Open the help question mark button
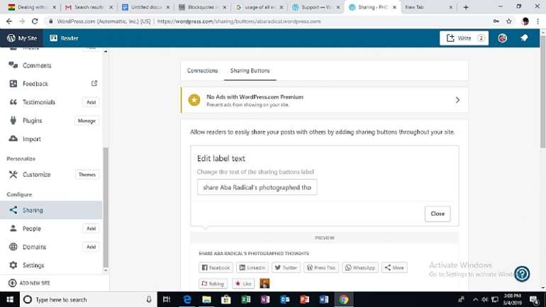The image size is (546, 307). [522, 274]
